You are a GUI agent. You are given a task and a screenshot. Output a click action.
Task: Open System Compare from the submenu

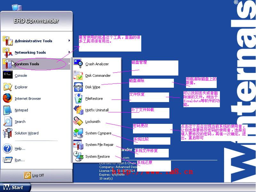pos(97,133)
